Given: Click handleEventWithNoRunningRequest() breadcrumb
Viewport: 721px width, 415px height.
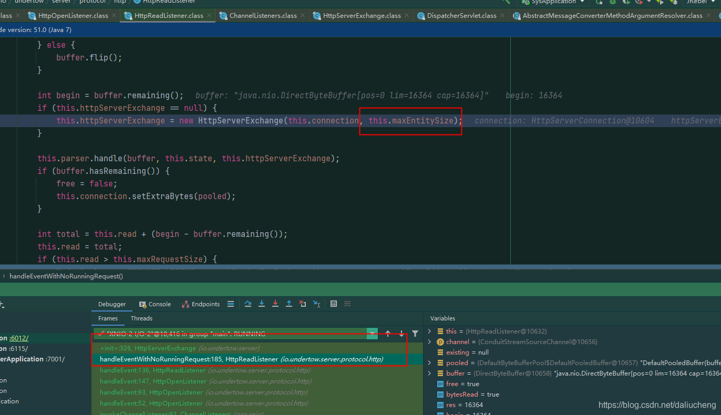Looking at the screenshot, I should click(x=66, y=276).
